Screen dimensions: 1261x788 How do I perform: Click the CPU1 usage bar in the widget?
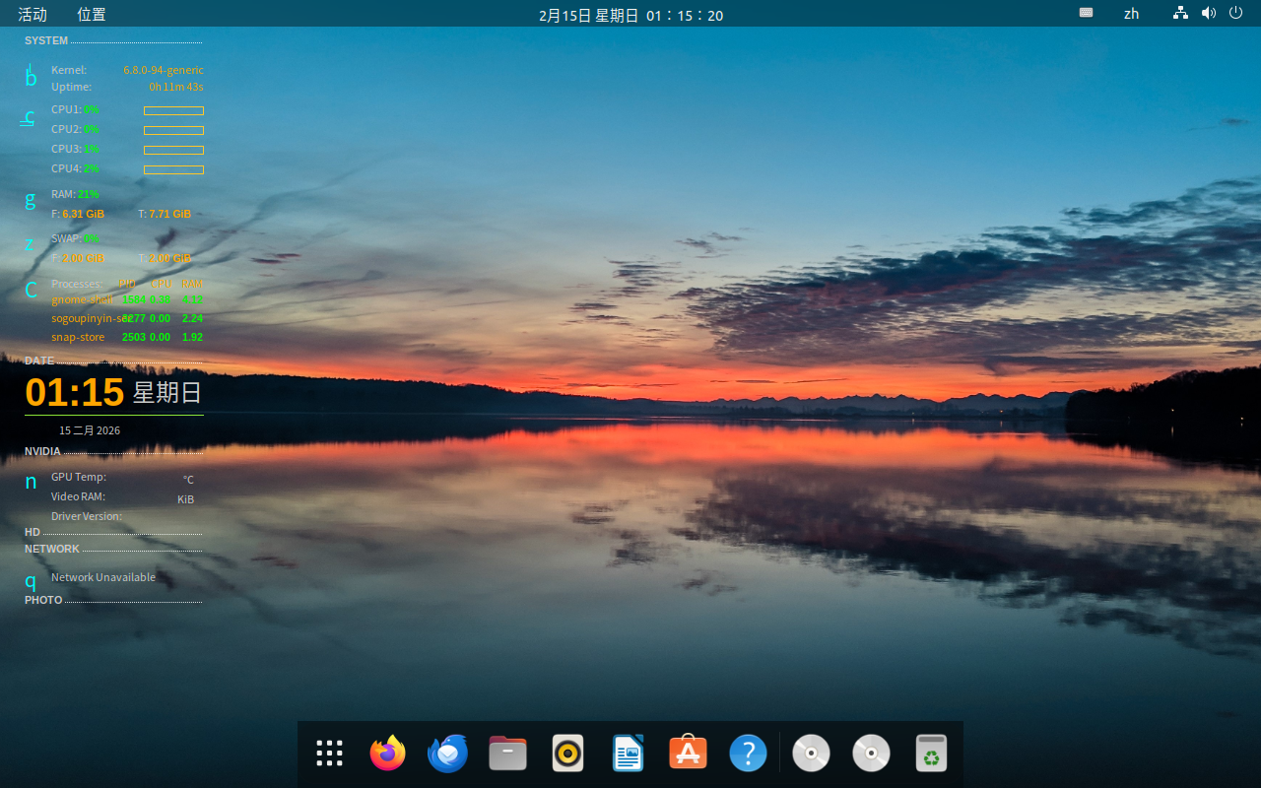click(x=173, y=110)
